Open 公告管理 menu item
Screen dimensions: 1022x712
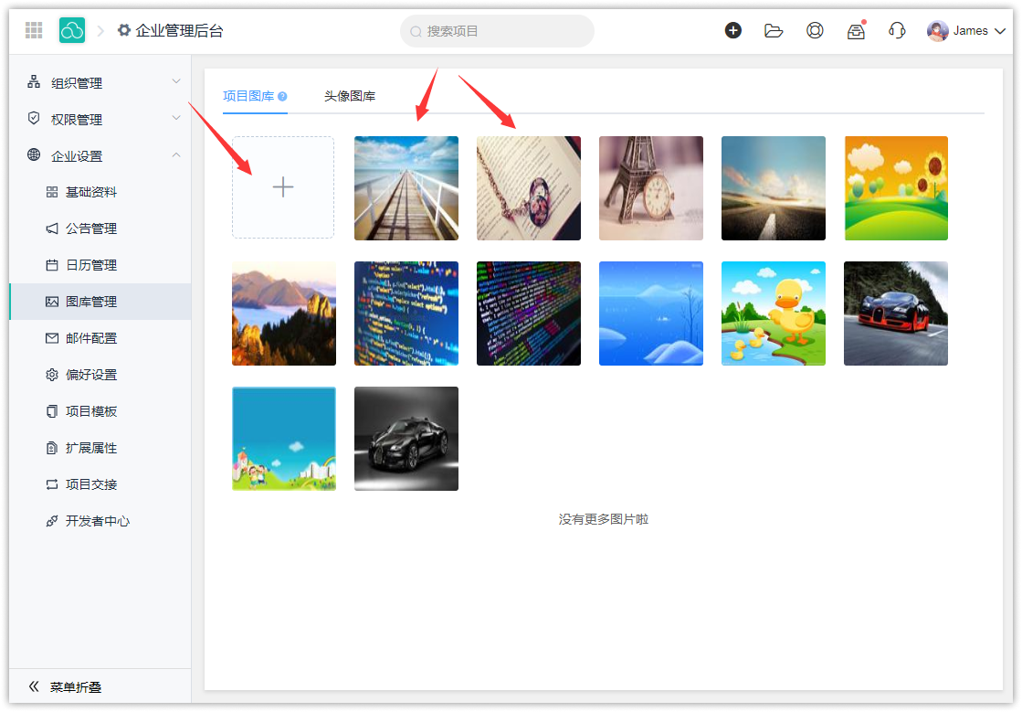100,228
